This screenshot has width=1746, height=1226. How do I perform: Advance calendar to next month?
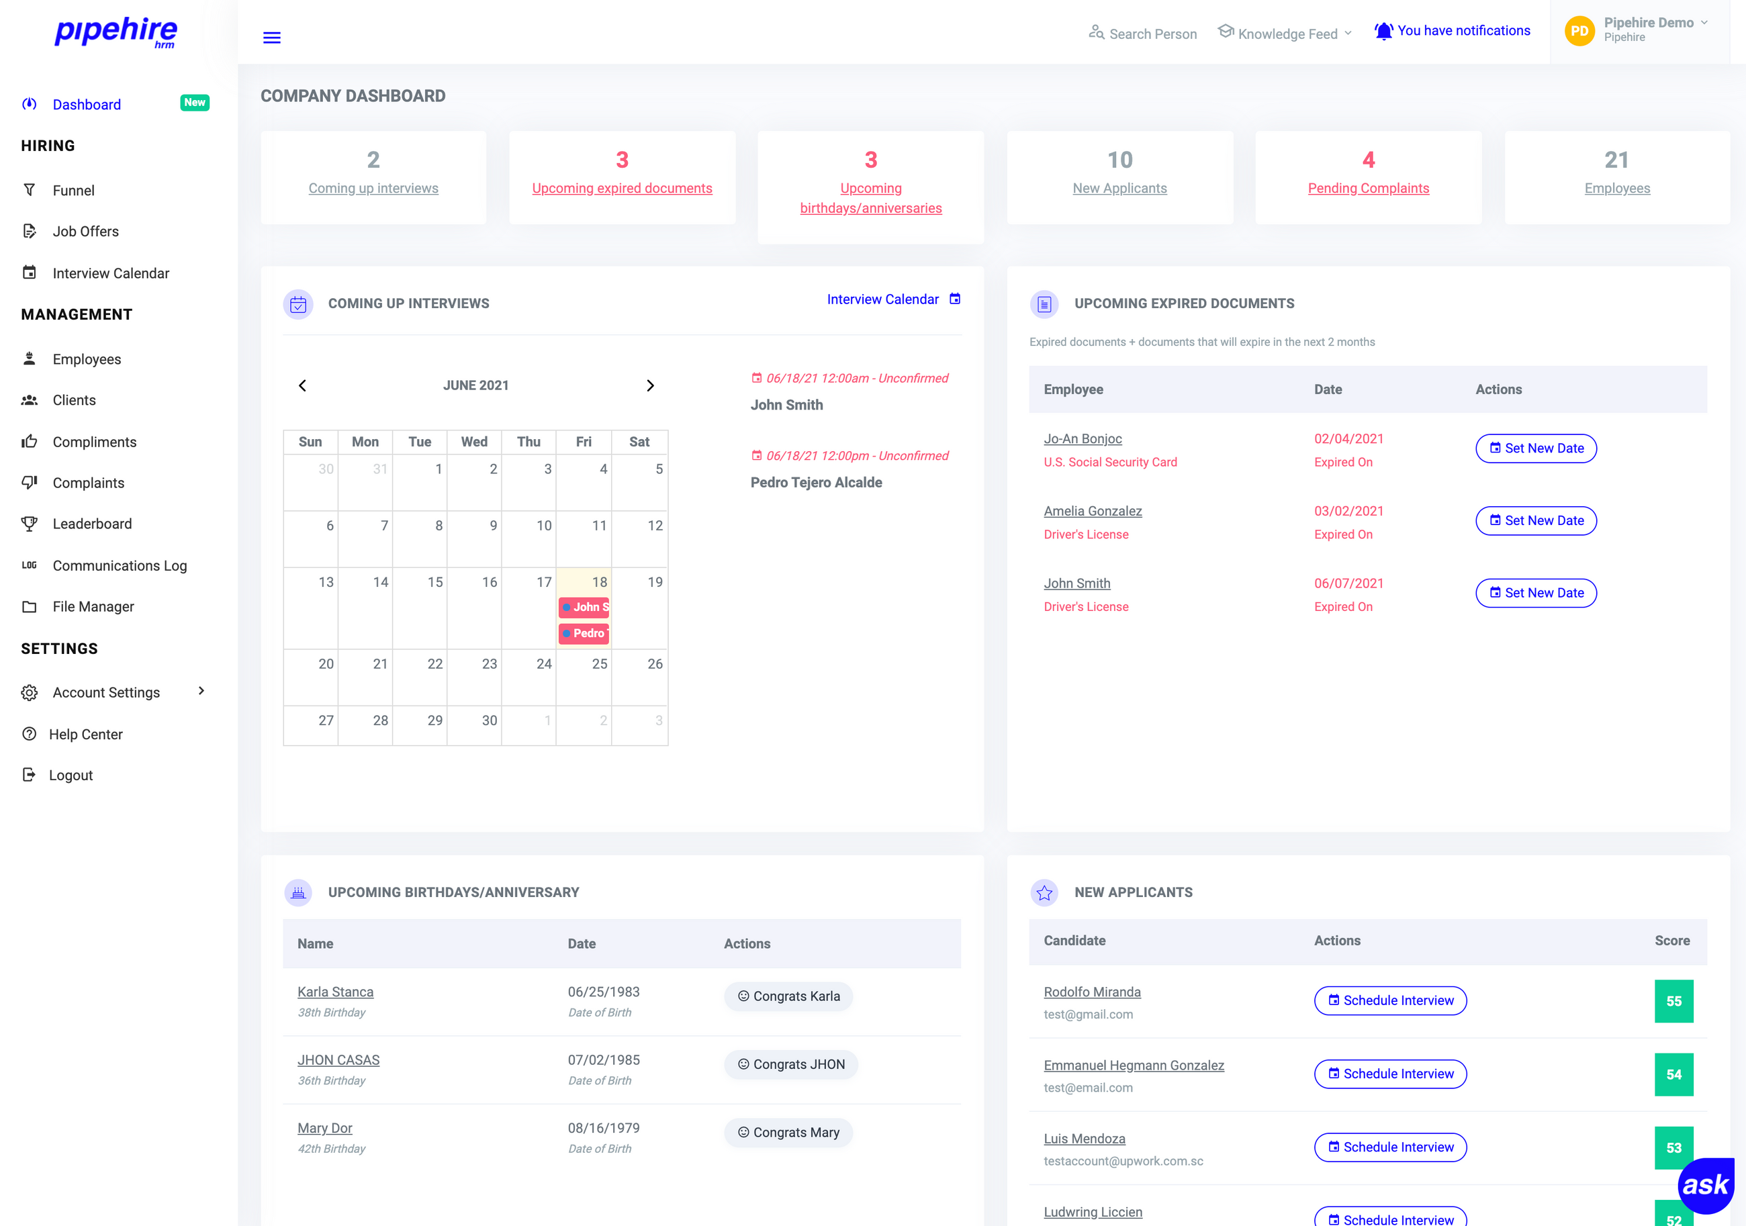tap(650, 385)
